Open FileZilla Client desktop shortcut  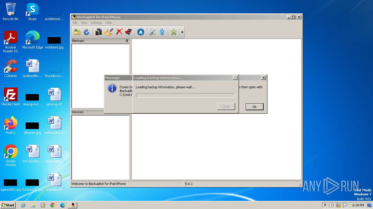[x=10, y=97]
